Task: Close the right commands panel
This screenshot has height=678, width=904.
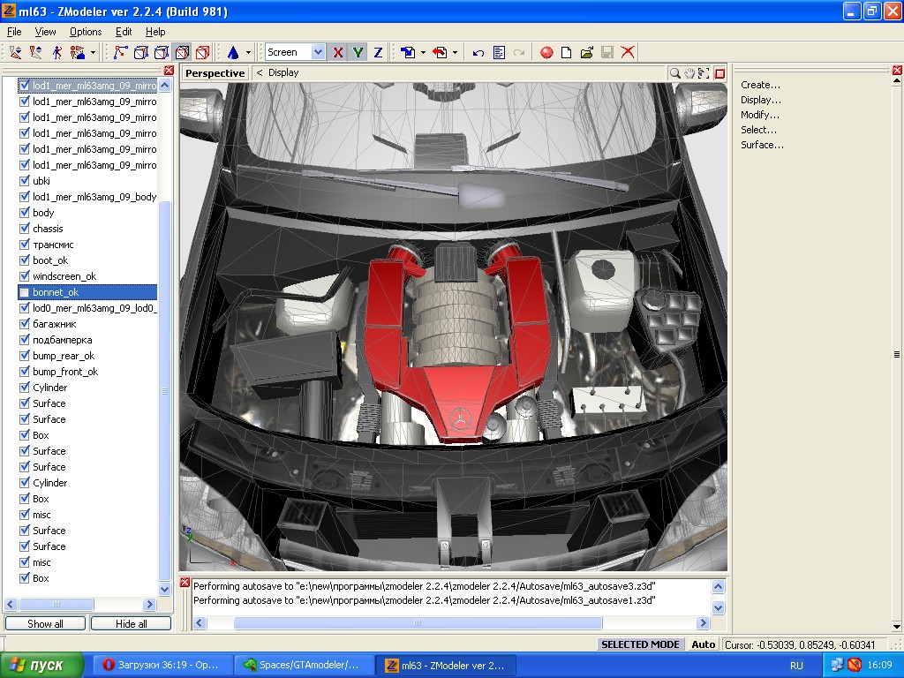Action: point(897,71)
